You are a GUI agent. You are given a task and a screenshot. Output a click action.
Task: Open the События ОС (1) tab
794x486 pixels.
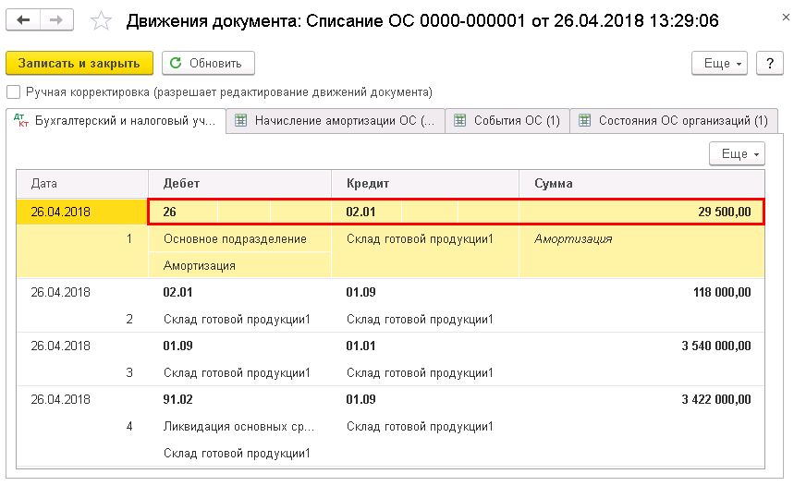(507, 120)
